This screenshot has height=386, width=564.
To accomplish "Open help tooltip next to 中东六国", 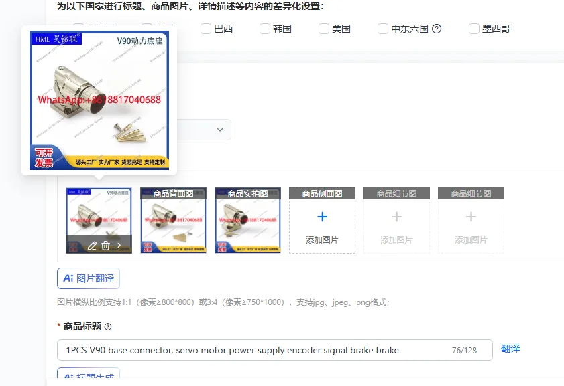I will coord(437,29).
